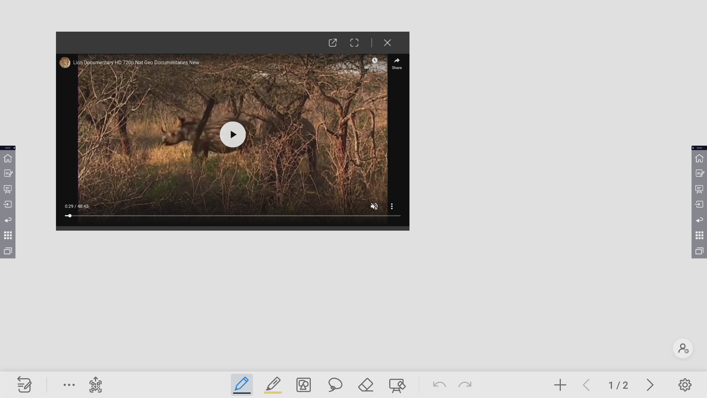Expand more options with the ellipsis button
This screenshot has height=398, width=707.
click(69, 385)
